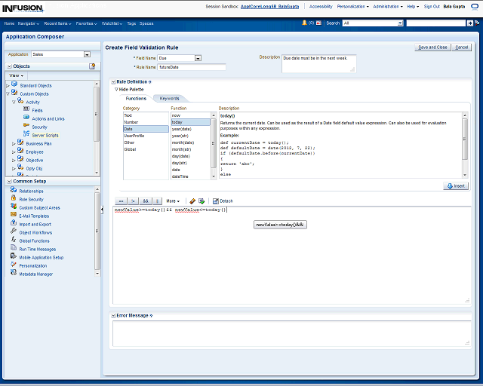Click the notifications bell icon
Viewport: 483px width, 386px height.
(304, 23)
